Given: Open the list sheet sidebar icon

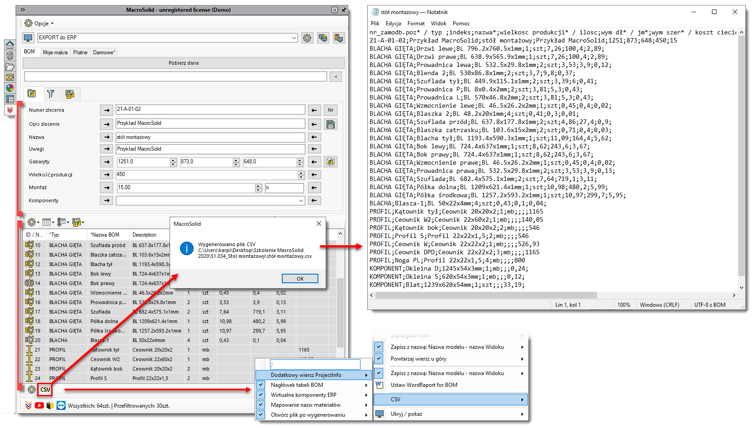Looking at the screenshot, I should pos(9,99).
